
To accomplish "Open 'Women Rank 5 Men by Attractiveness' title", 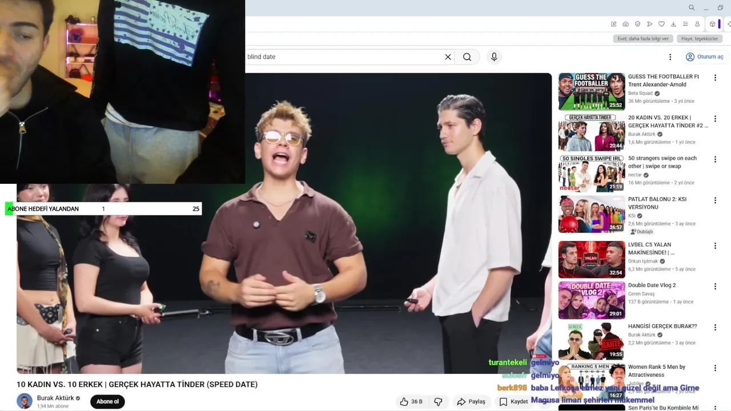I will coord(657,371).
